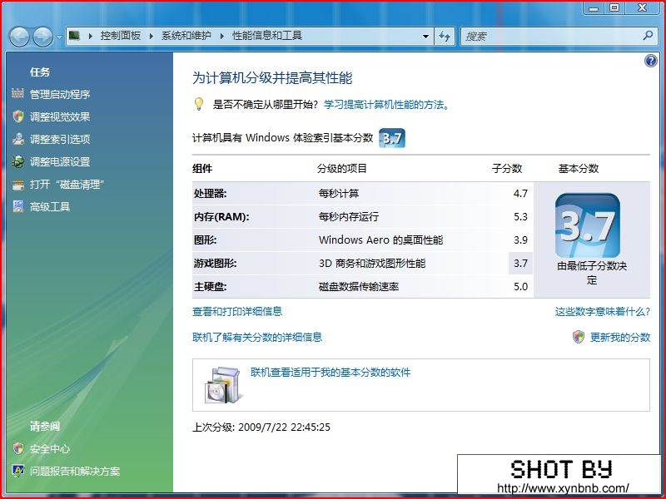Refresh the page with the refresh button
The height and width of the screenshot is (499, 666).
click(x=445, y=37)
